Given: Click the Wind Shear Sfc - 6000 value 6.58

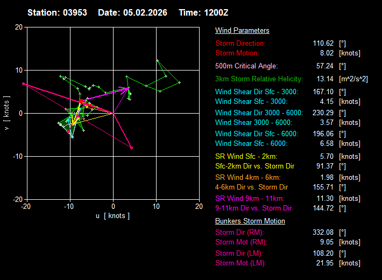Looking at the screenshot, I should [x=324, y=144].
